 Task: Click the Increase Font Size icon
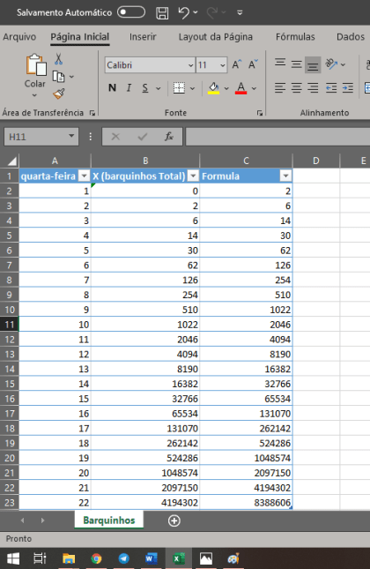pos(237,65)
